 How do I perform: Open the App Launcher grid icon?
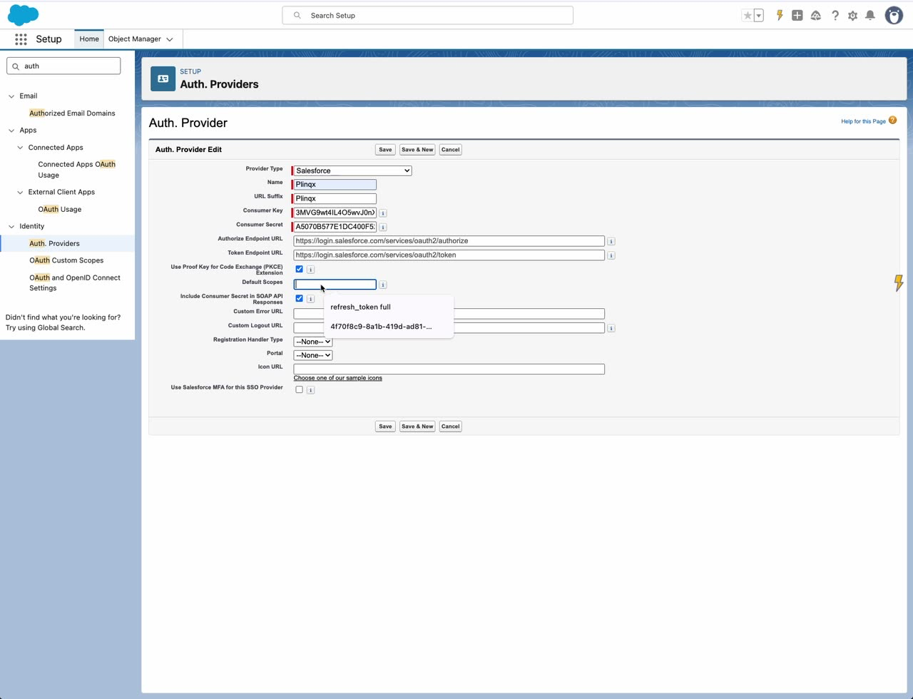pyautogui.click(x=21, y=39)
